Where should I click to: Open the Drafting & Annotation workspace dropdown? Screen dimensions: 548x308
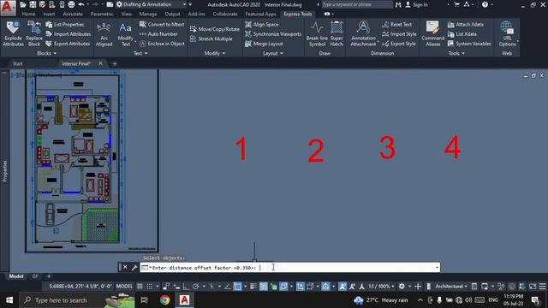(151, 4)
